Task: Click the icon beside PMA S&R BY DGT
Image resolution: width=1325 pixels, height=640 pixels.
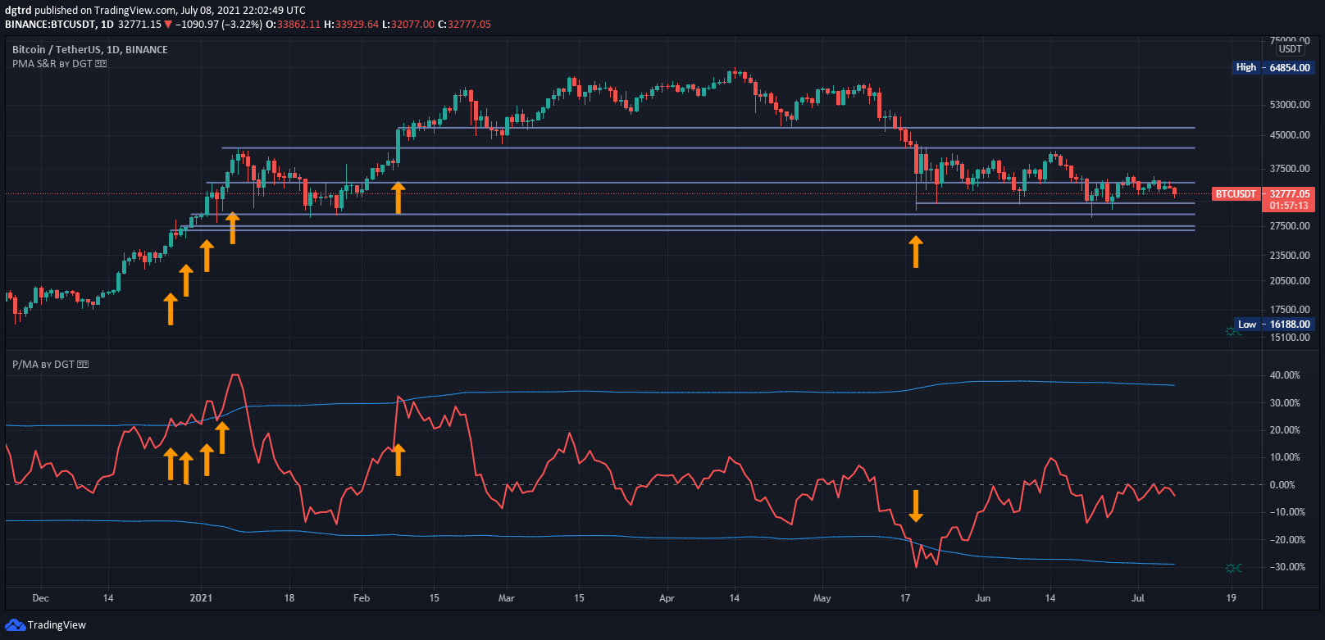Action: point(101,64)
